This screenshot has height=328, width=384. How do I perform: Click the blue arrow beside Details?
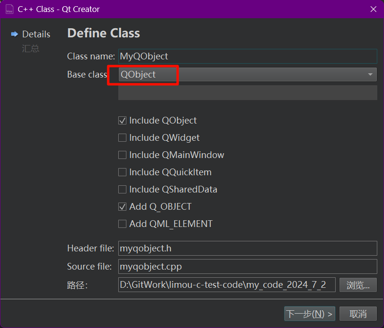14,34
